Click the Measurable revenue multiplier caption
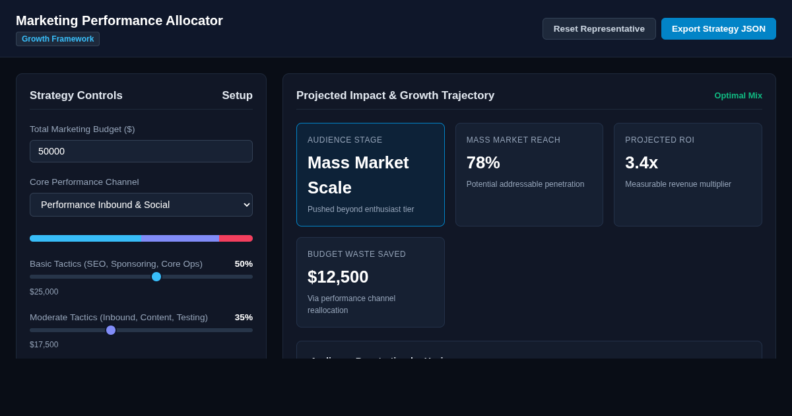The width and height of the screenshot is (792, 416). point(678,184)
